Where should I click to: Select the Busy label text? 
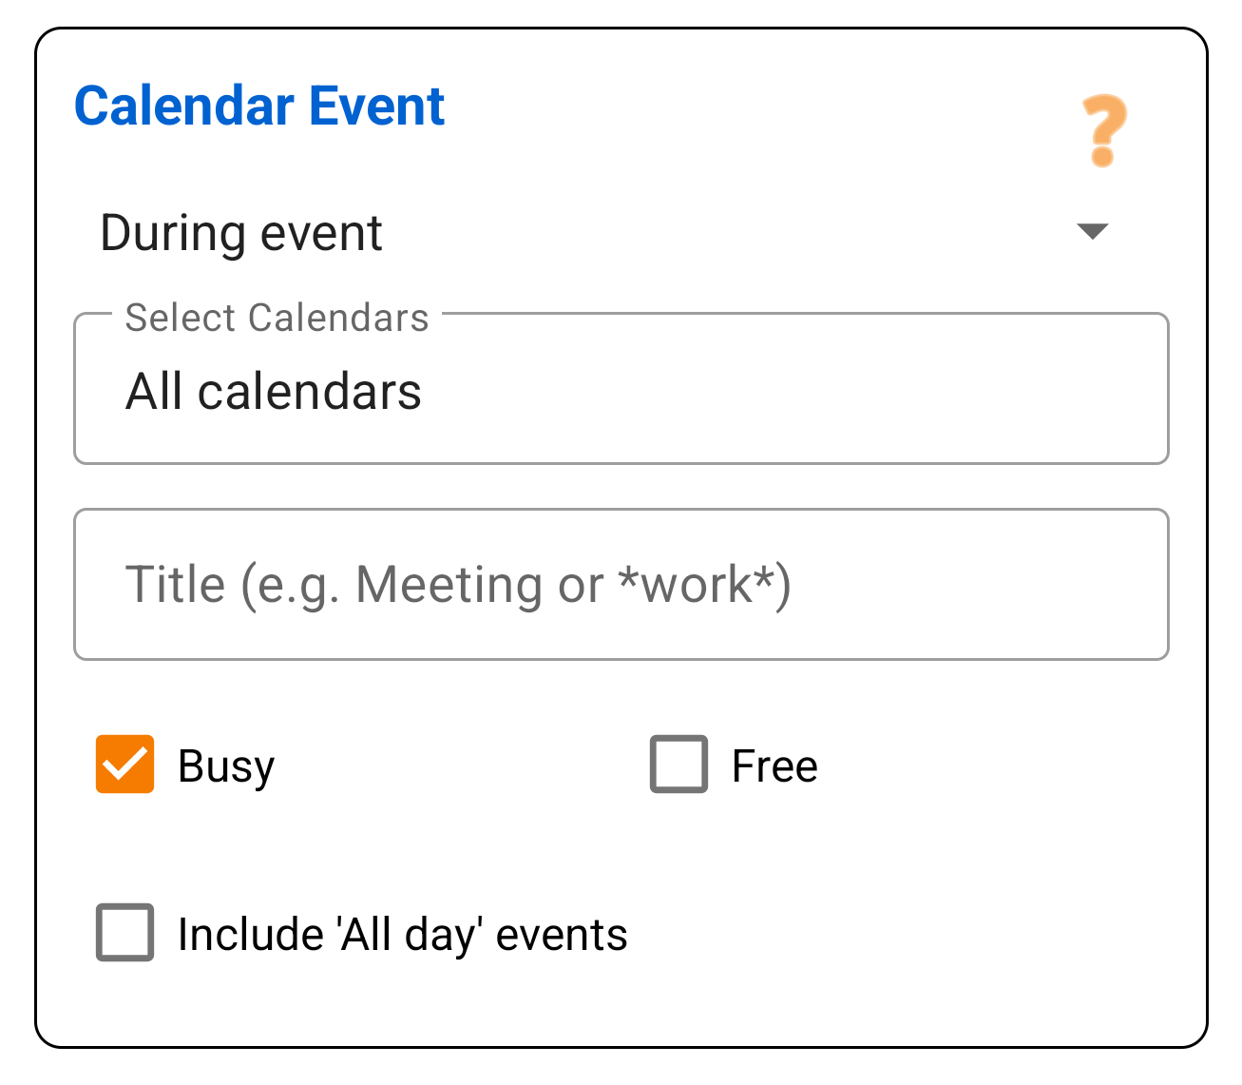(223, 765)
